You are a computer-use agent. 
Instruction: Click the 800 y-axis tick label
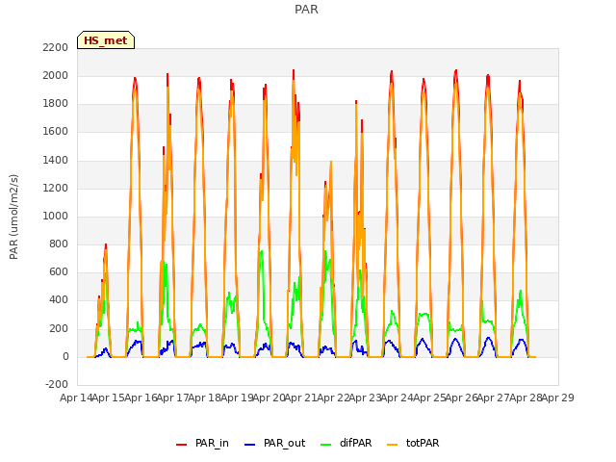tap(59, 244)
